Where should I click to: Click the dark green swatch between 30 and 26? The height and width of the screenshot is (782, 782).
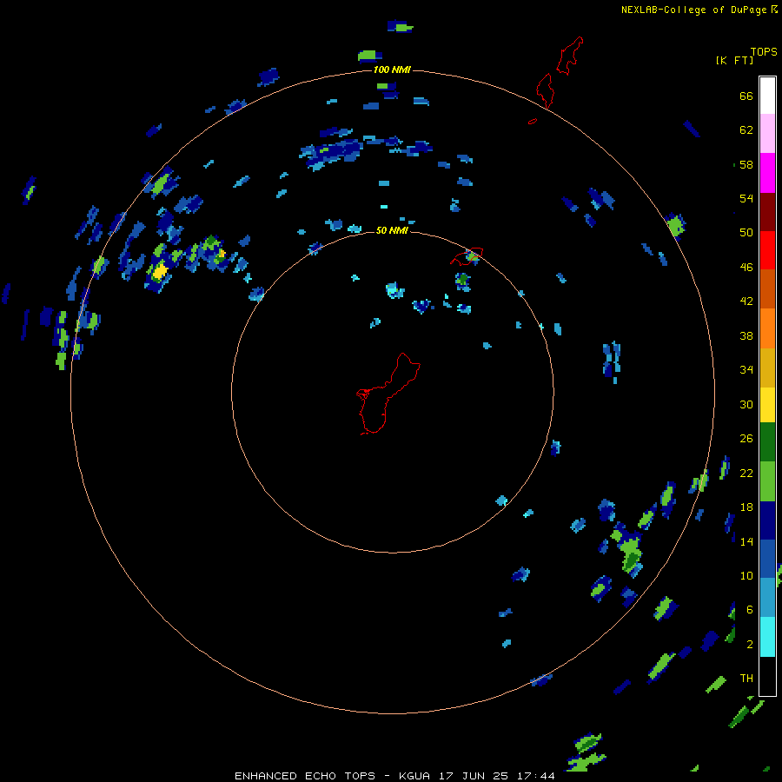click(x=767, y=442)
